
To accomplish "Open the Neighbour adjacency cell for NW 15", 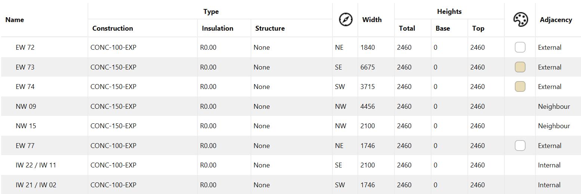I will tap(554, 126).
